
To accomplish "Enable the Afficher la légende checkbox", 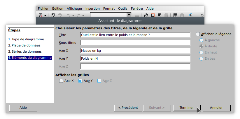I will 198,34.
